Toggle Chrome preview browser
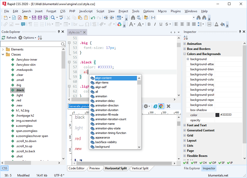The width and height of the screenshot is (247, 178). 161,106
